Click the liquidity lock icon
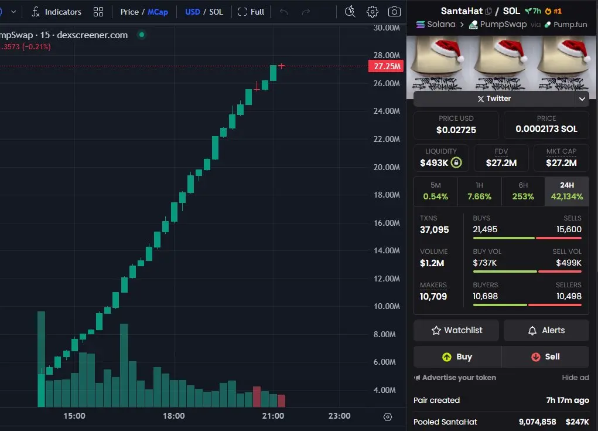 click(456, 162)
